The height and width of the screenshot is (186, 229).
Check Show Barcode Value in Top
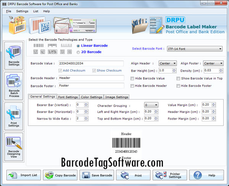(178, 78)
